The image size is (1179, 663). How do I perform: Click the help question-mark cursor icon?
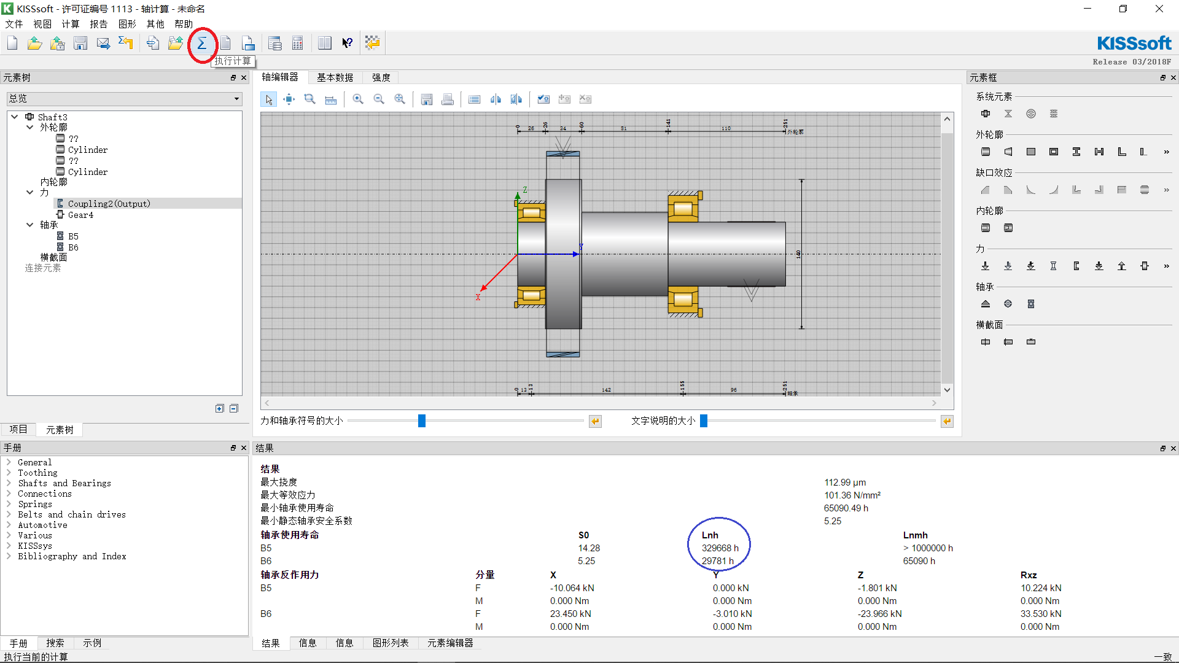(x=348, y=43)
